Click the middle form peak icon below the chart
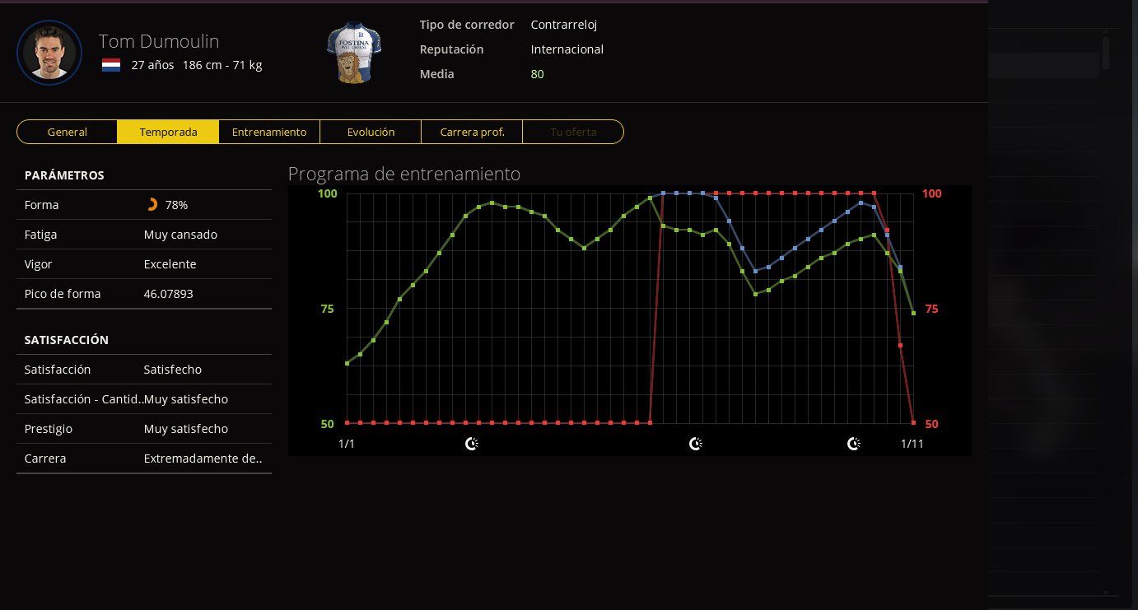Screen dimensions: 1138x610 696,444
